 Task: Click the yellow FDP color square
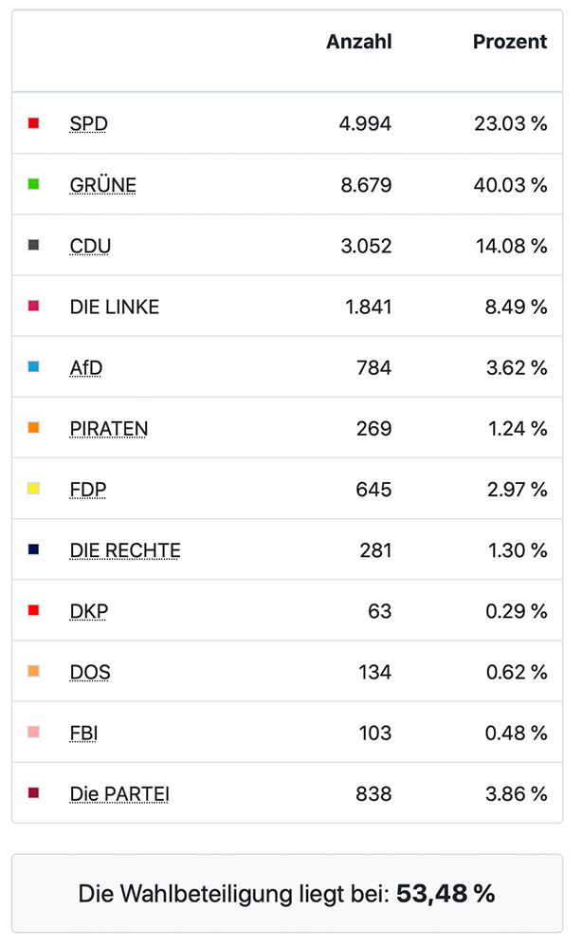[x=34, y=489]
